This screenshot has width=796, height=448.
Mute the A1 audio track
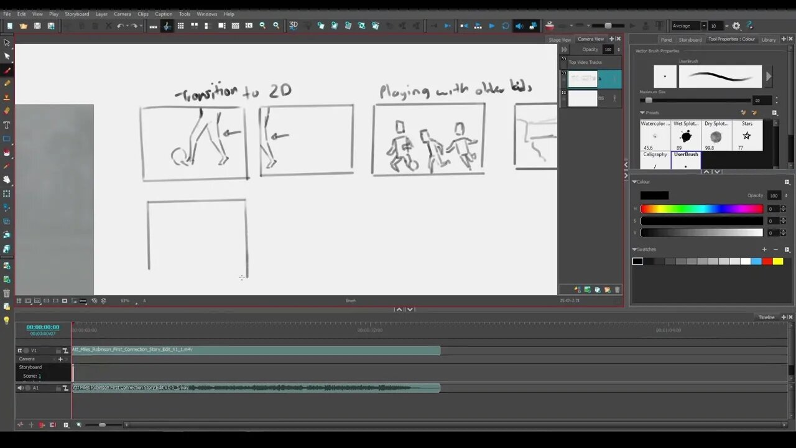(x=20, y=388)
